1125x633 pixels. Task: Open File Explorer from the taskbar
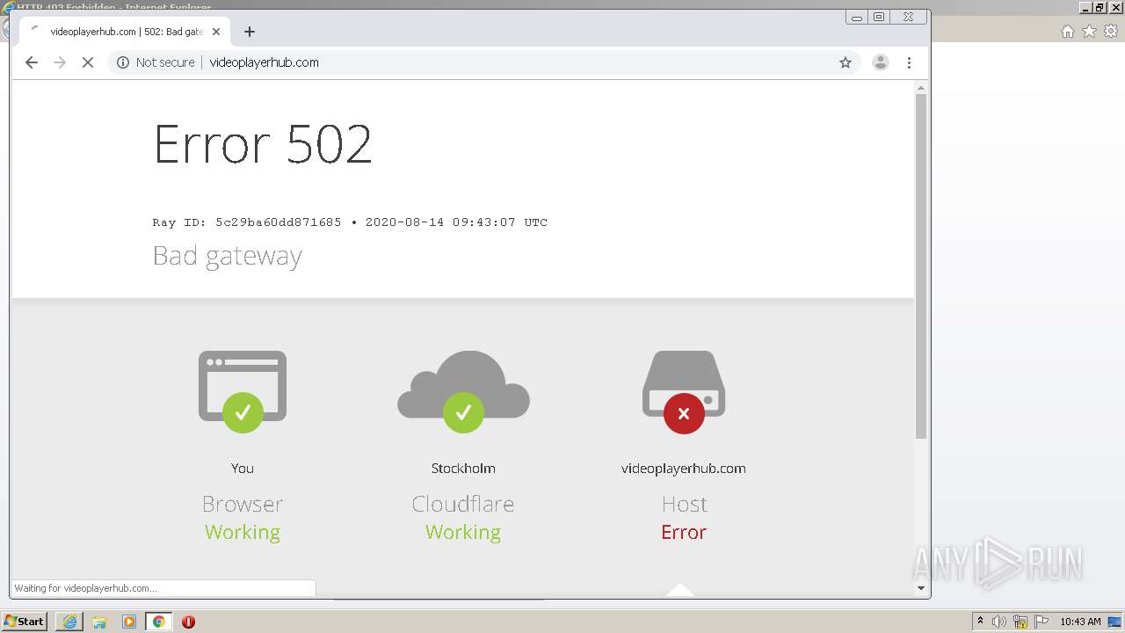pyautogui.click(x=99, y=622)
